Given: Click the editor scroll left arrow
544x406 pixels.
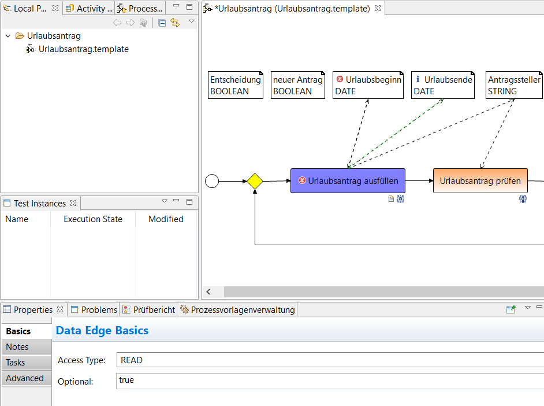Looking at the screenshot, I should point(208,291).
